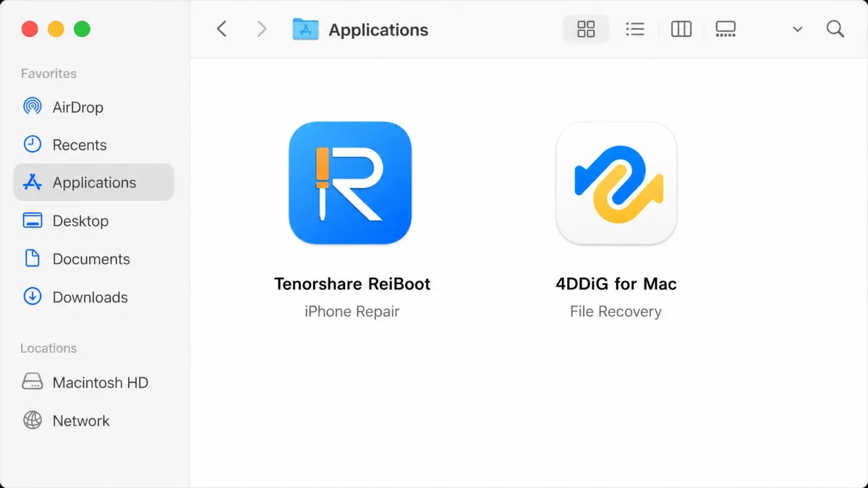Click the Locations section header
Screen dimensions: 868x488
(48, 348)
